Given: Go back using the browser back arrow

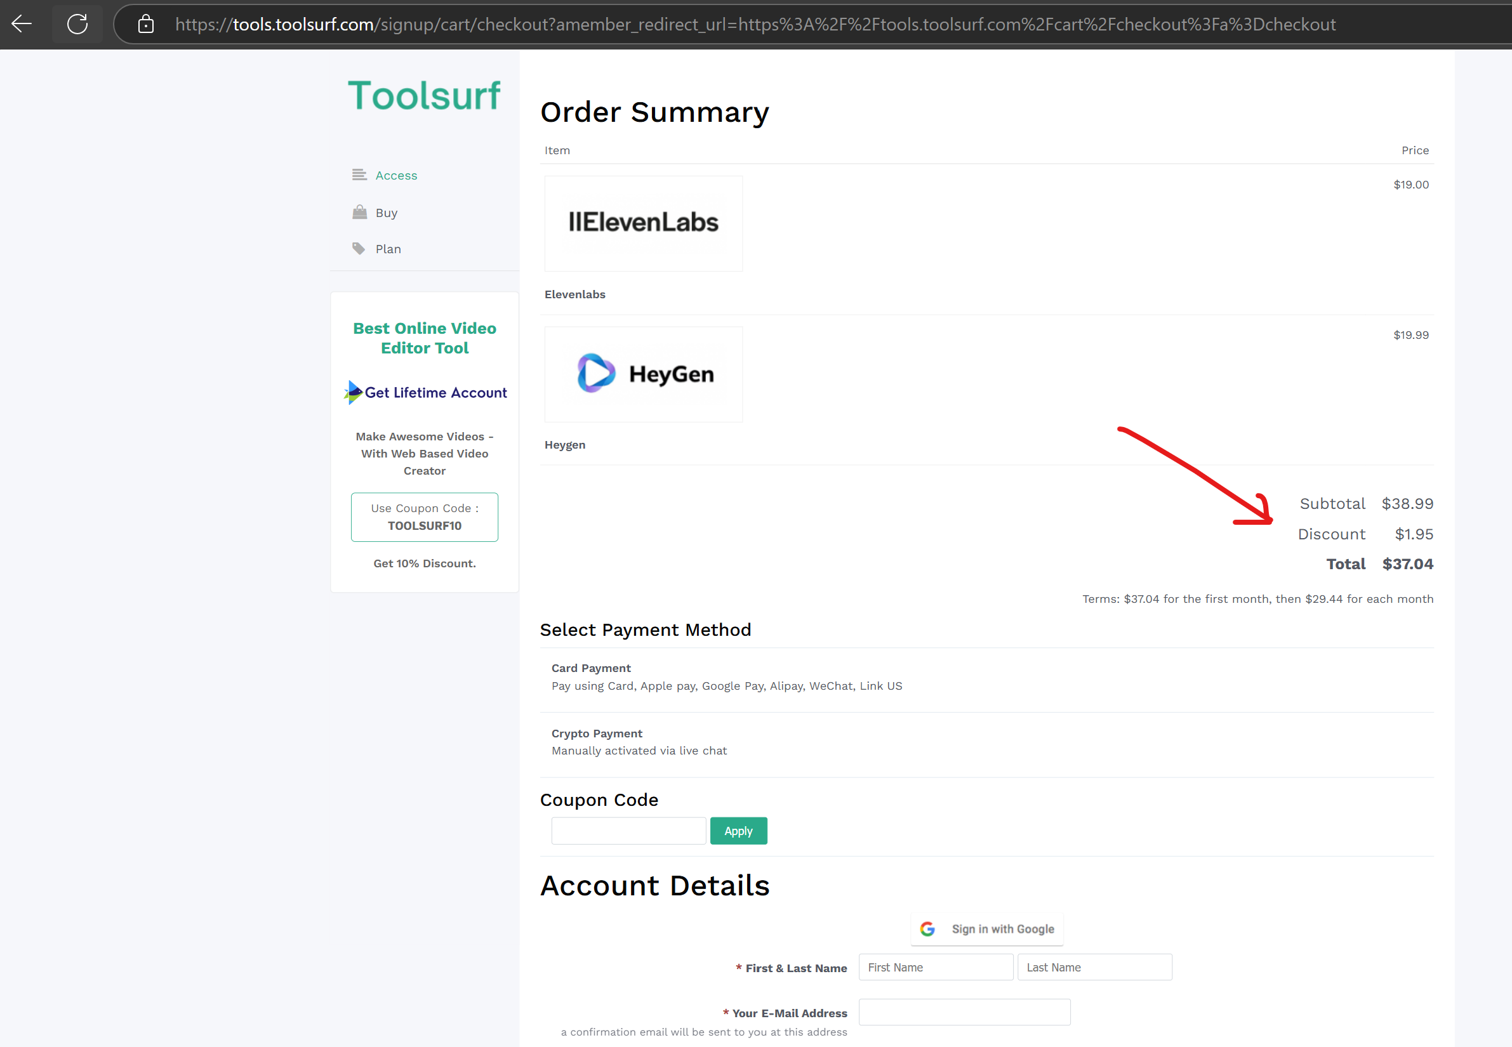Looking at the screenshot, I should pos(22,24).
